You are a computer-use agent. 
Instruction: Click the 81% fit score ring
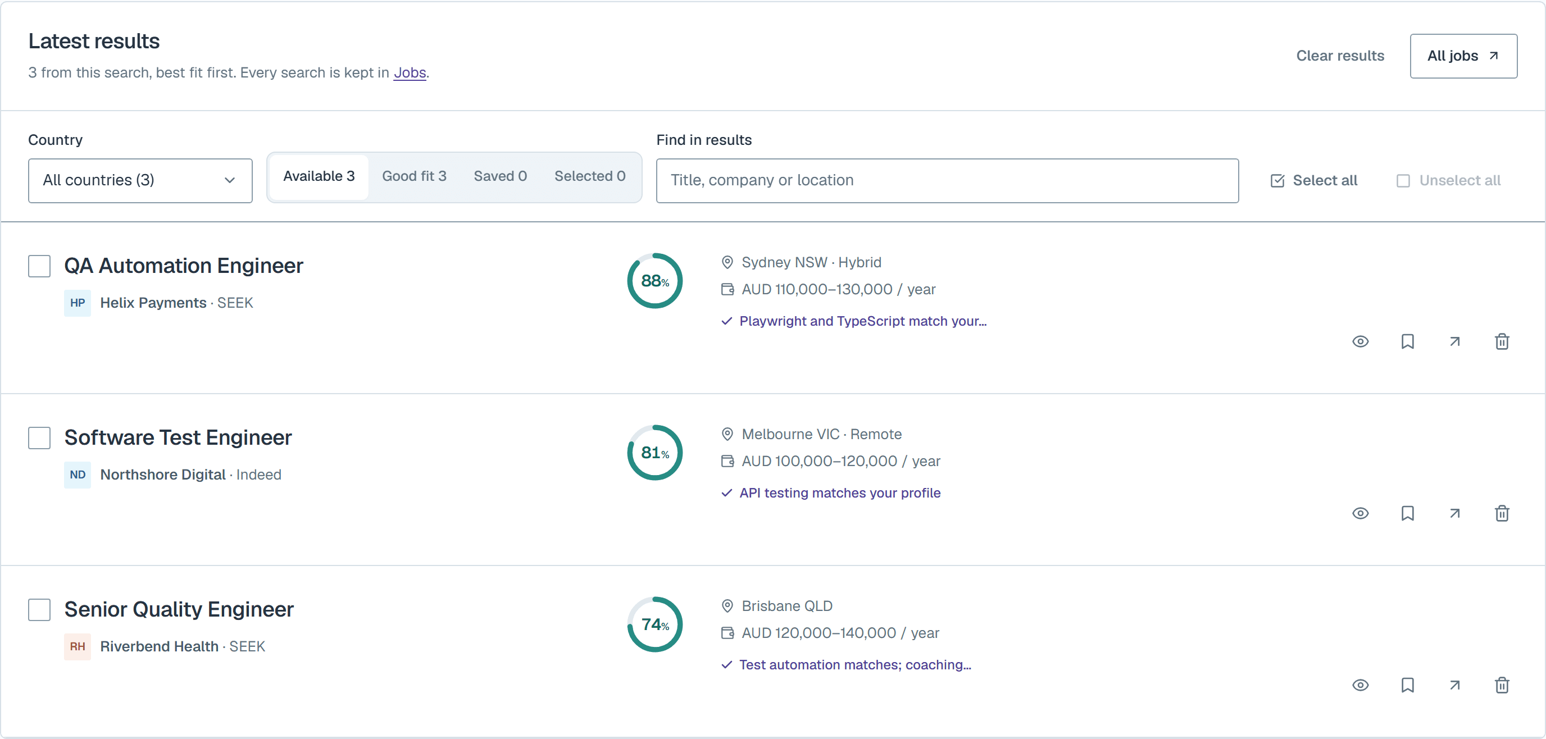click(x=655, y=453)
